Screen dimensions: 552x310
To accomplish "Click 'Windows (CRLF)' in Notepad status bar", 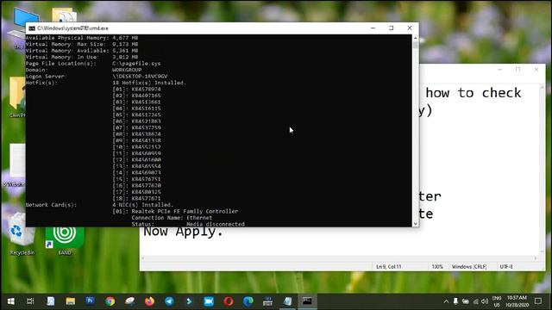I will point(469,267).
